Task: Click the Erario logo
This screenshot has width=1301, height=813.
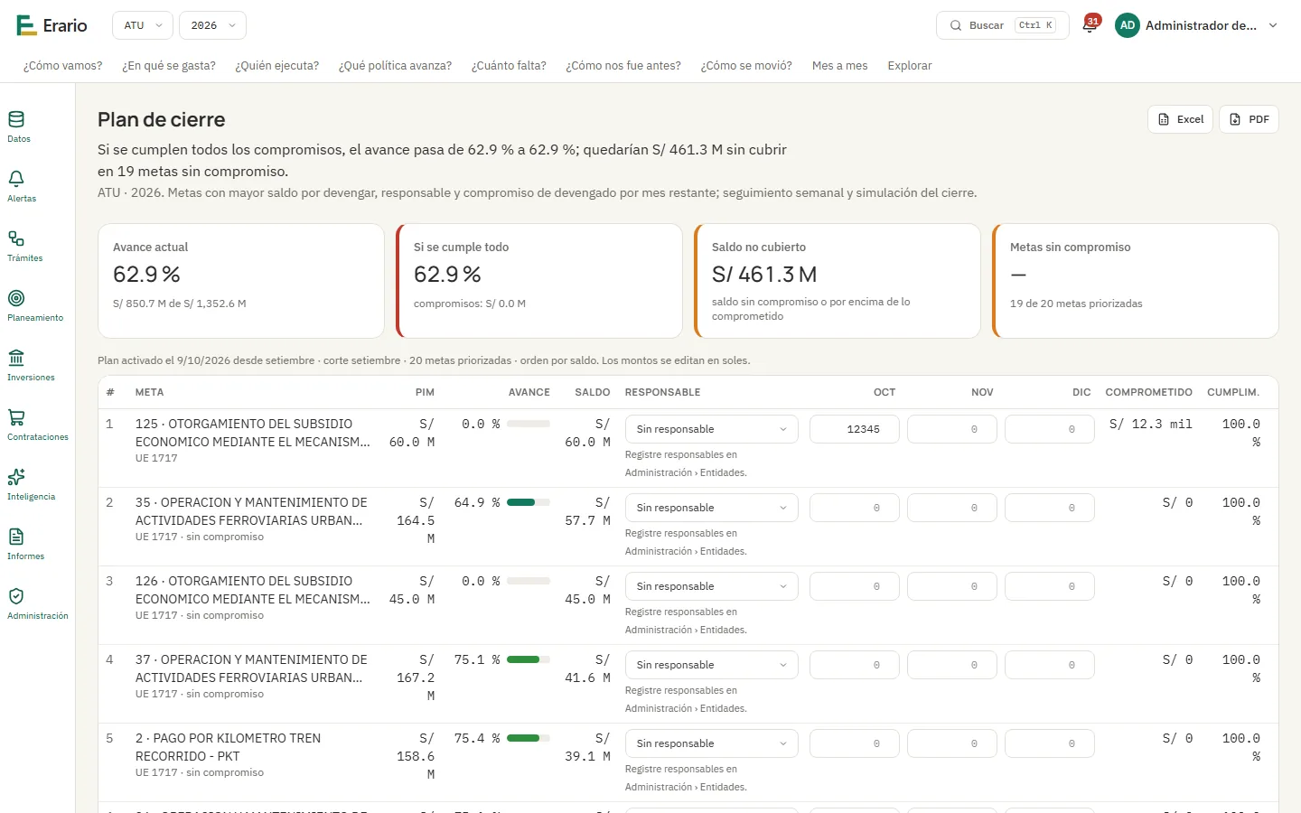Action: pyautogui.click(x=51, y=25)
